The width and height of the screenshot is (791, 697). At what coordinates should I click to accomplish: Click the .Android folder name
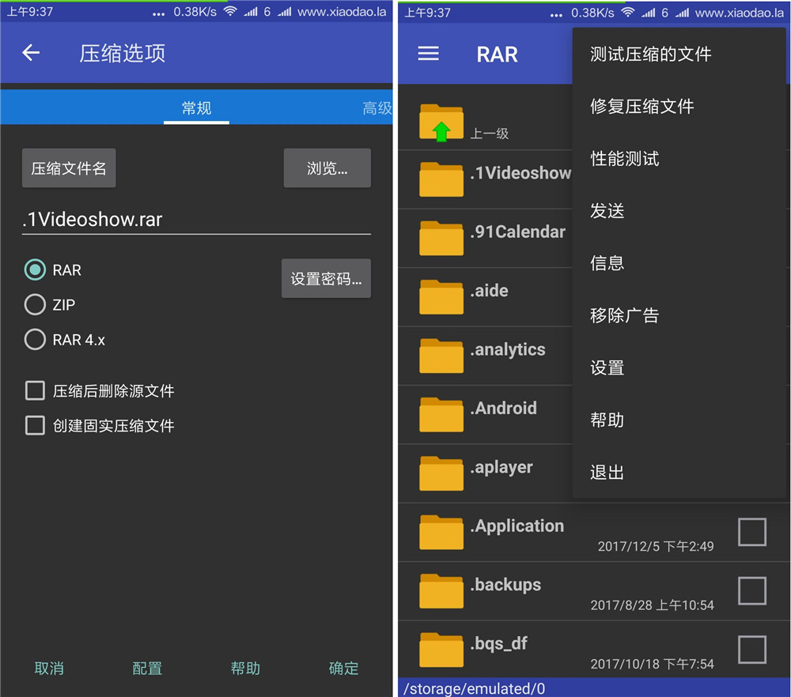pos(503,409)
